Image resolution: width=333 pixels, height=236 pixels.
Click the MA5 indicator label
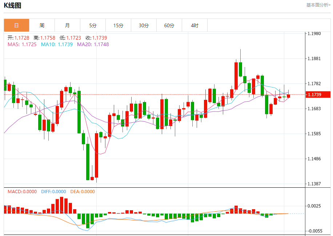(22, 44)
